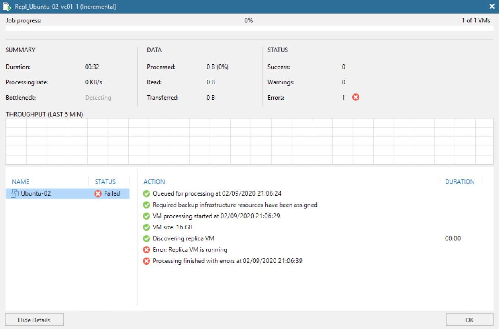Click the 0% job progress label
The width and height of the screenshot is (499, 329).
pyautogui.click(x=249, y=20)
